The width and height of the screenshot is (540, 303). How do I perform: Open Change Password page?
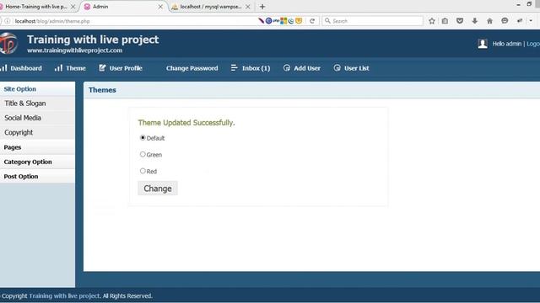(x=192, y=68)
